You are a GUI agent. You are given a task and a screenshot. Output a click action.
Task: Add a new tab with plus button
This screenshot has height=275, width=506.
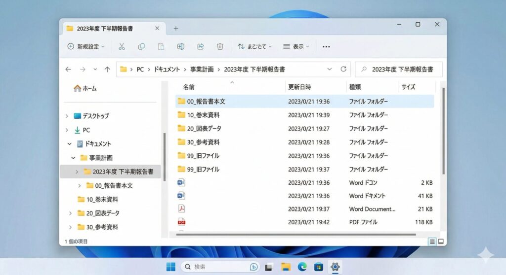click(x=175, y=28)
